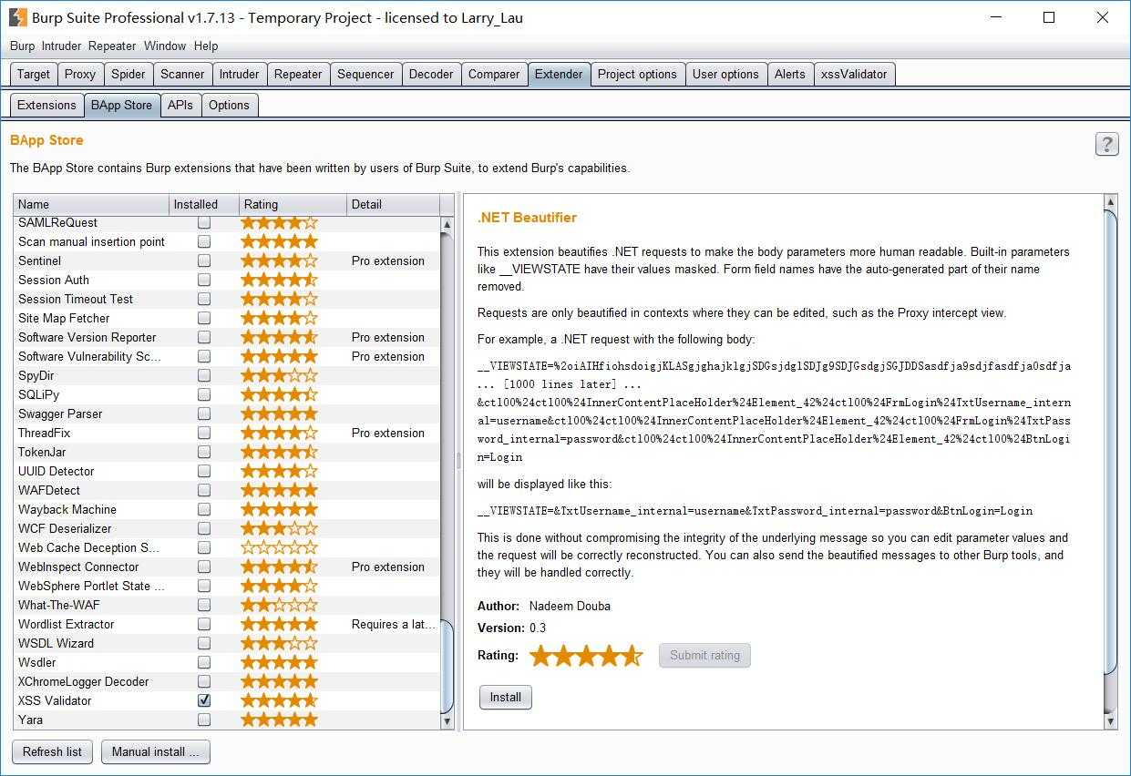
Task: Select the Swagger Parser extension row
Action: point(227,414)
